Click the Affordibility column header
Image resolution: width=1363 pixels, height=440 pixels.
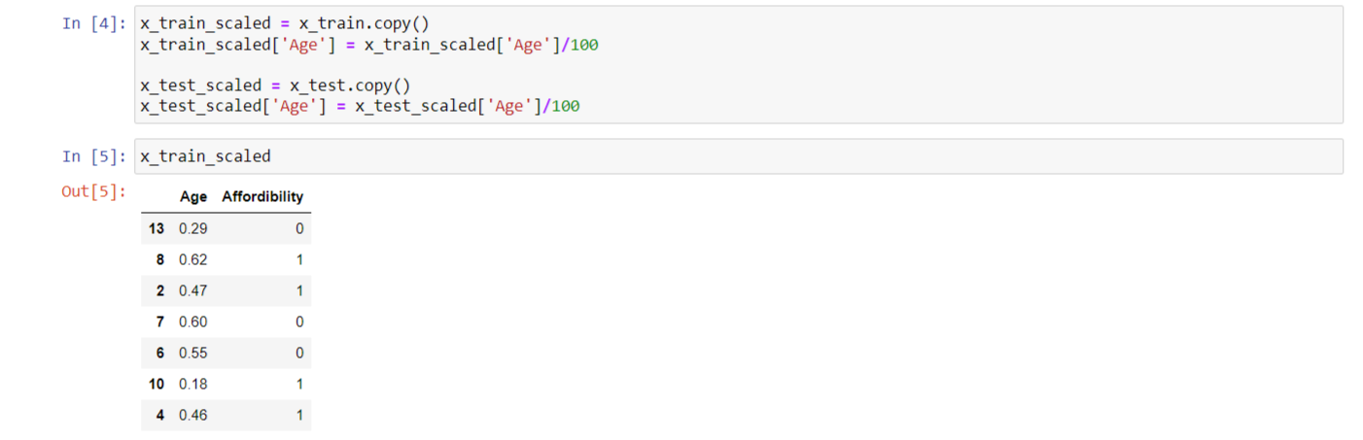coord(262,197)
